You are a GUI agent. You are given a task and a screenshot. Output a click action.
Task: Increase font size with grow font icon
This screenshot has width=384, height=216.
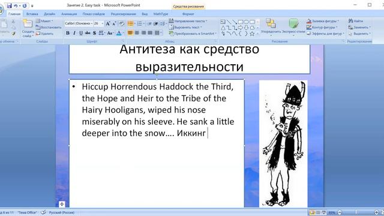point(108,23)
